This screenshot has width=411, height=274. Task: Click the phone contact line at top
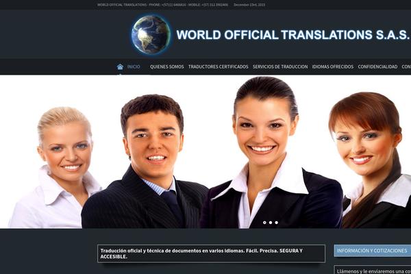[x=162, y=5]
